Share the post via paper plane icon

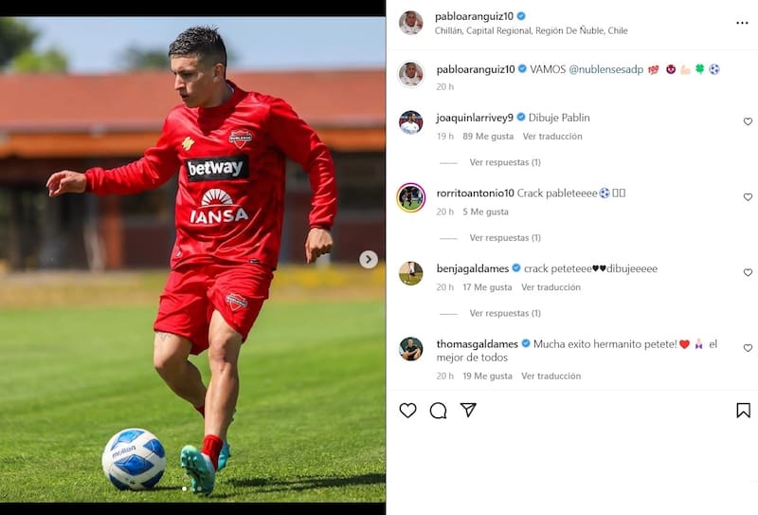(468, 410)
